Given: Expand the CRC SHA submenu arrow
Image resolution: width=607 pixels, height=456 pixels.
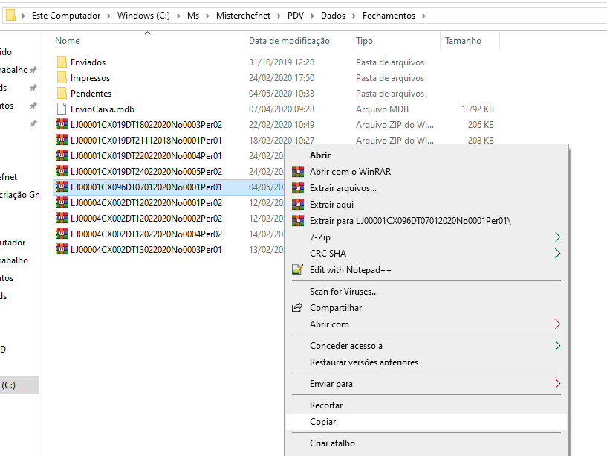Looking at the screenshot, I should click(x=557, y=253).
